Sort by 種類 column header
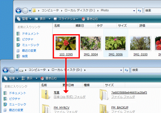The height and width of the screenshot is (113, 161). pyautogui.click(x=93, y=85)
